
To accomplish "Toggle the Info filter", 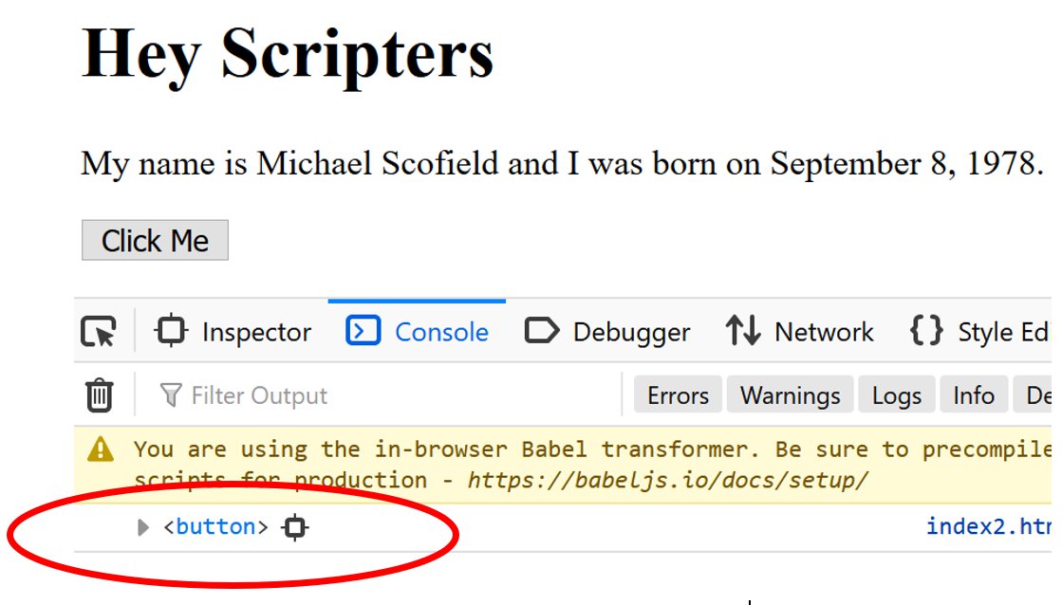I will coord(974,395).
